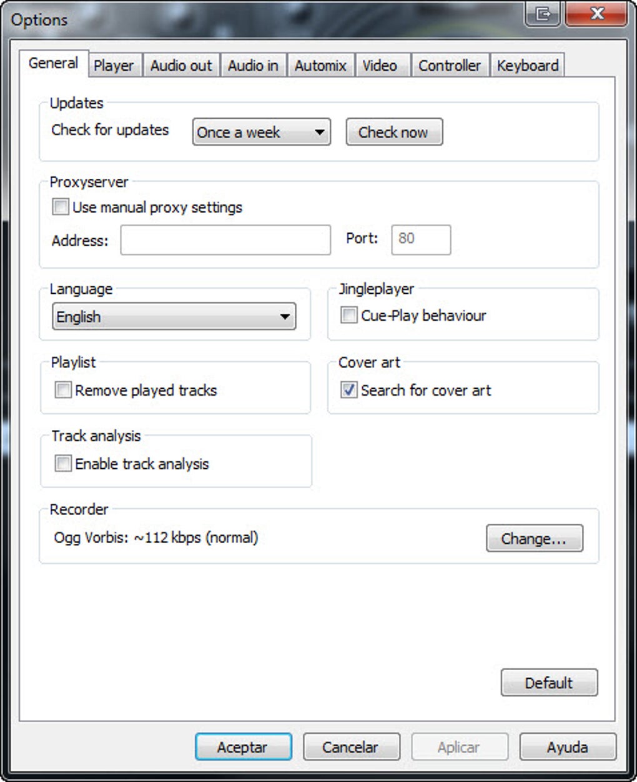Switch to the Player tab
This screenshot has width=637, height=782.
(x=114, y=66)
